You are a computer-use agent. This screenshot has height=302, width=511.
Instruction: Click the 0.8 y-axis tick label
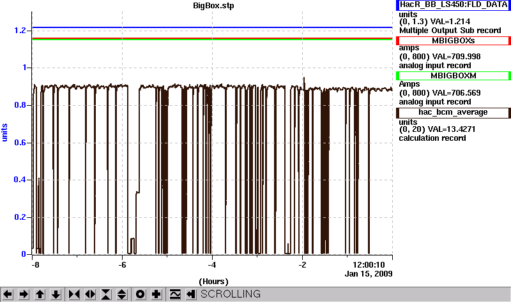tap(20, 105)
